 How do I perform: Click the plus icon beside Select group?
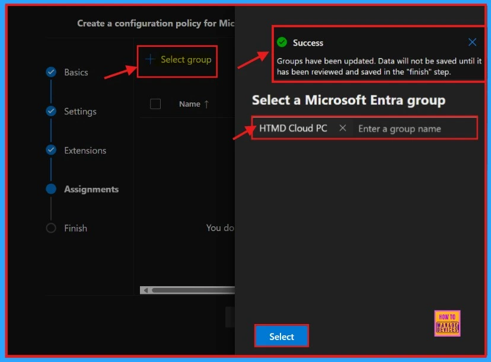pos(150,59)
